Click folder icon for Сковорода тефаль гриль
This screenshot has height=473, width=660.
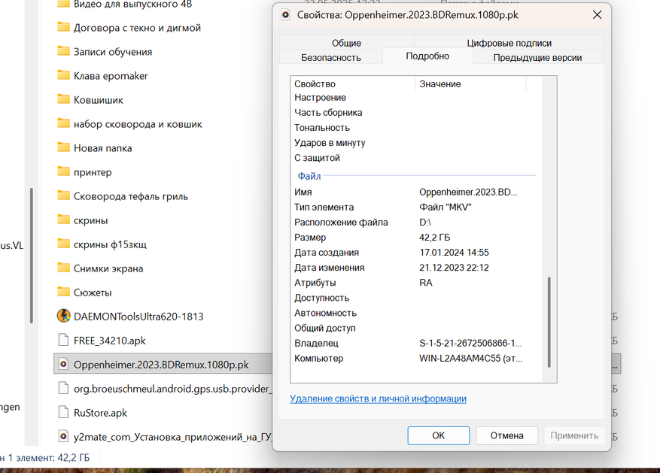click(x=63, y=196)
